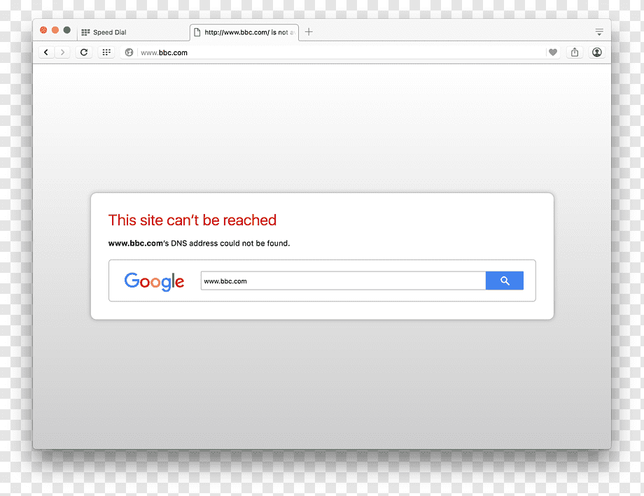The image size is (644, 496).
Task: Open the tab menu at the top right
Action: click(x=599, y=32)
